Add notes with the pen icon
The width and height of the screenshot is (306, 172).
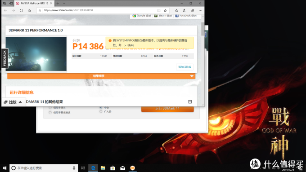click(184, 10)
